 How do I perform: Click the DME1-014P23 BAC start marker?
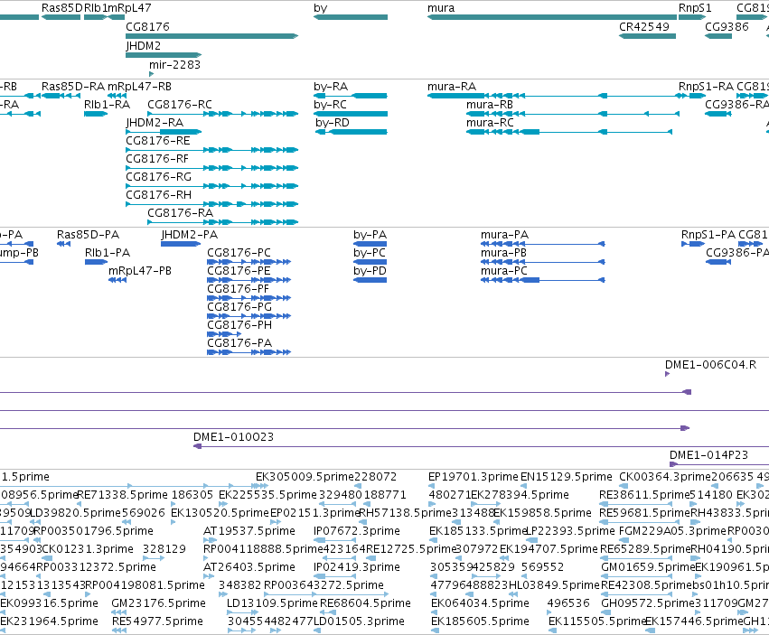674,464
